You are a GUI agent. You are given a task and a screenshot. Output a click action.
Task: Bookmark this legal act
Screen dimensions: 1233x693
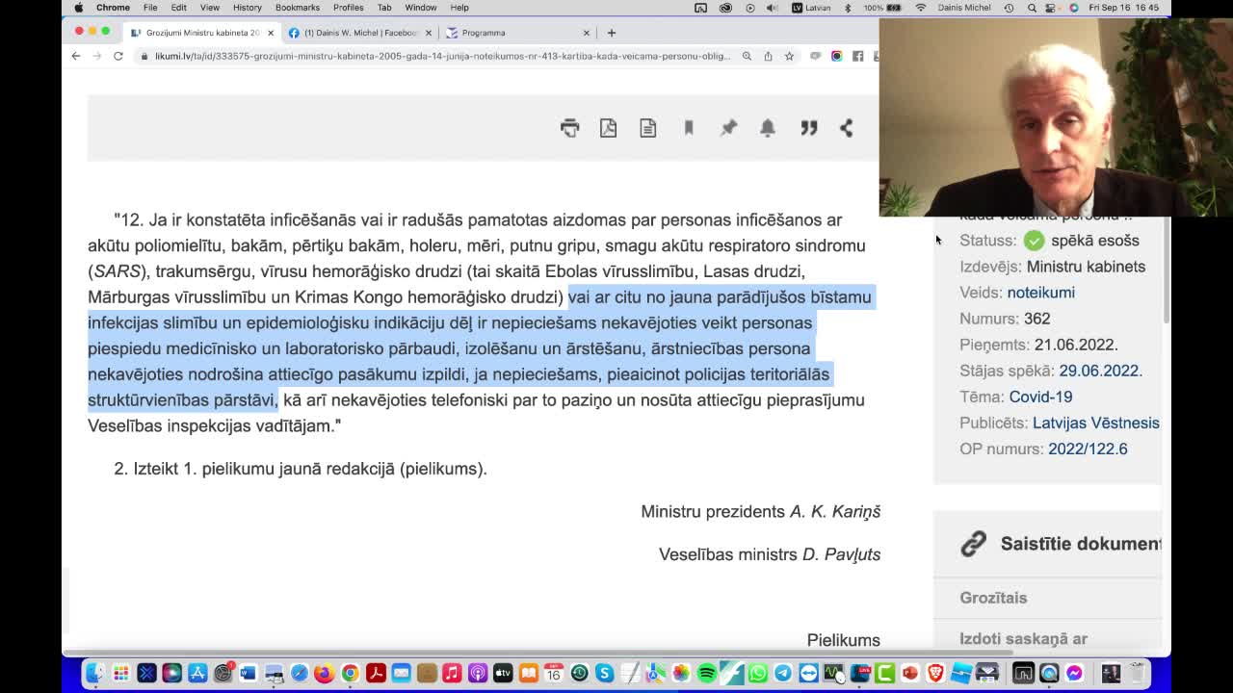click(689, 128)
